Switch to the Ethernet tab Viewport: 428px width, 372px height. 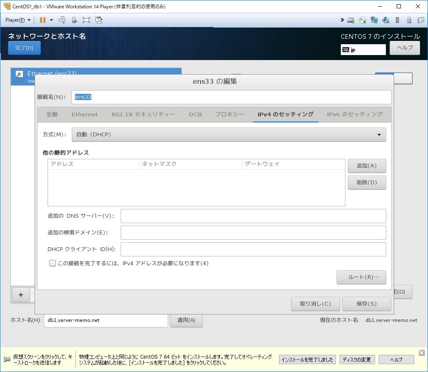[x=85, y=114]
